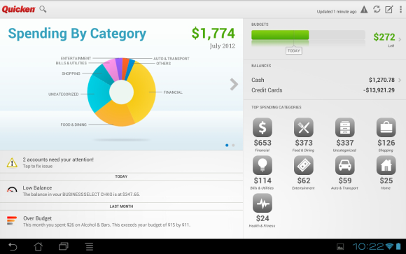Open the three-dot overflow menu
Viewport: 406px width, 254px height.
click(400, 9)
